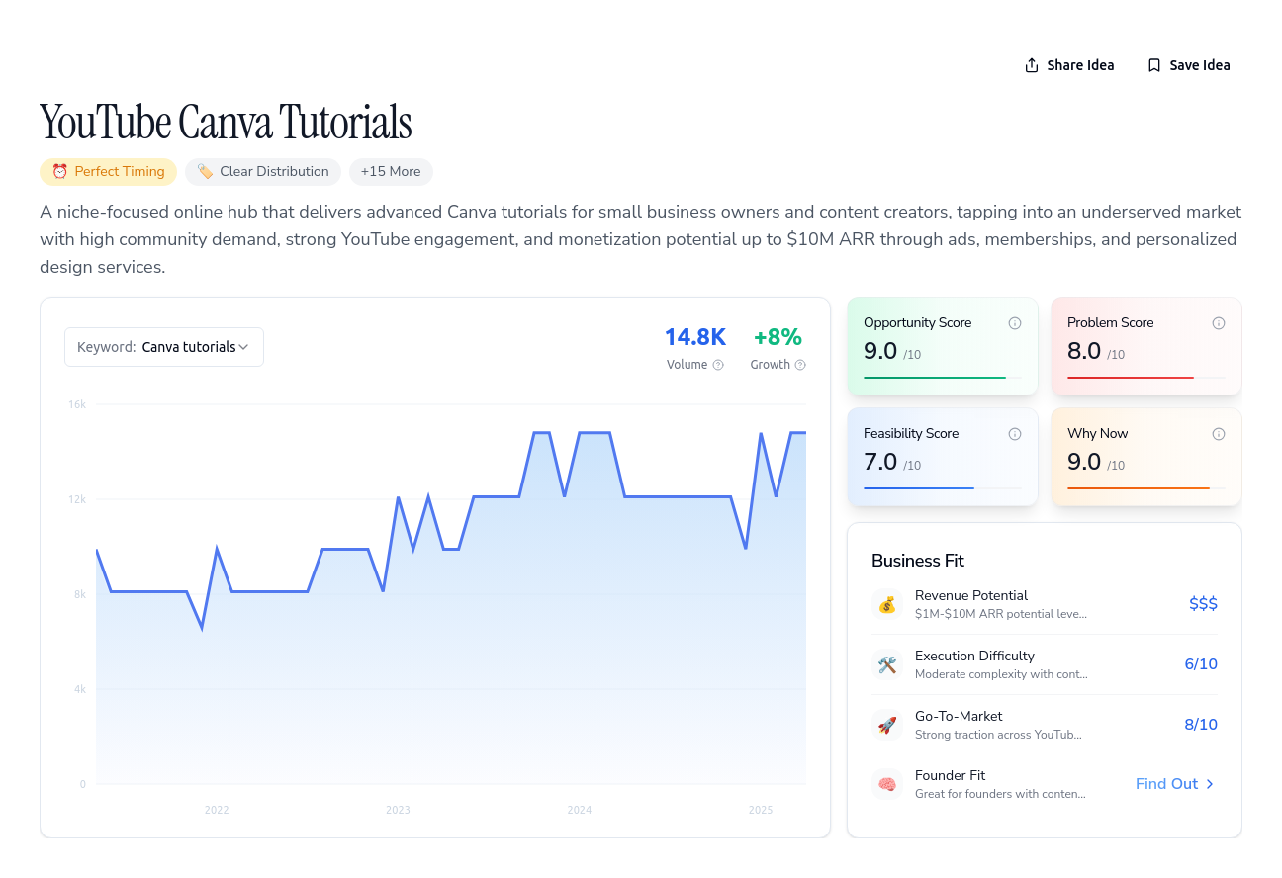Click the "$1M-$10M ARR potential" description

tap(1001, 614)
